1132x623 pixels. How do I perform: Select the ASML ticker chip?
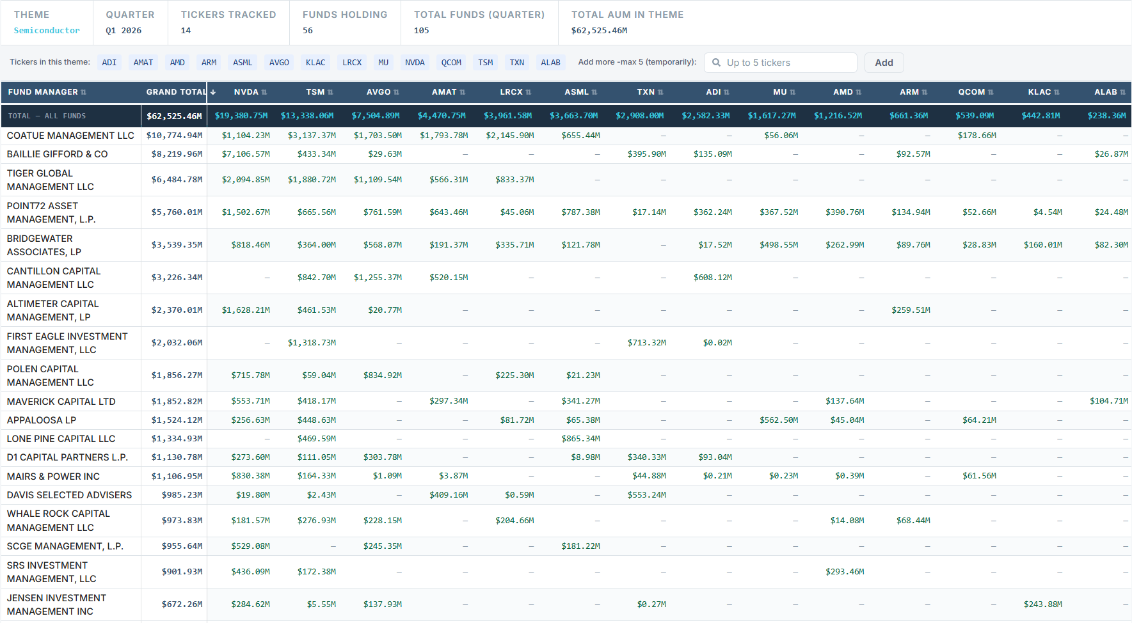(243, 63)
